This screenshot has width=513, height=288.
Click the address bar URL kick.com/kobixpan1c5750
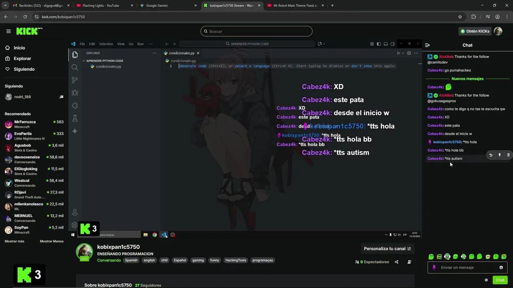pyautogui.click(x=63, y=17)
